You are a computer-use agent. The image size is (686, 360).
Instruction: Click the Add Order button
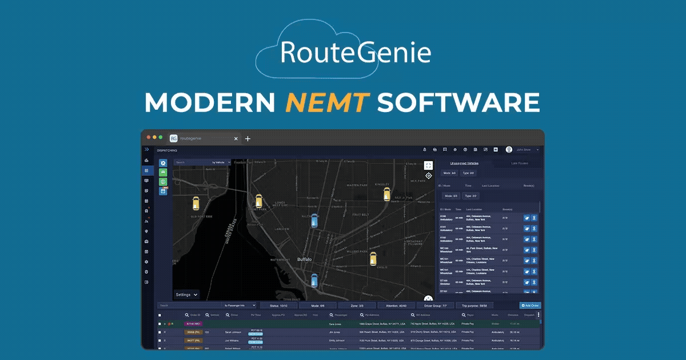point(530,306)
